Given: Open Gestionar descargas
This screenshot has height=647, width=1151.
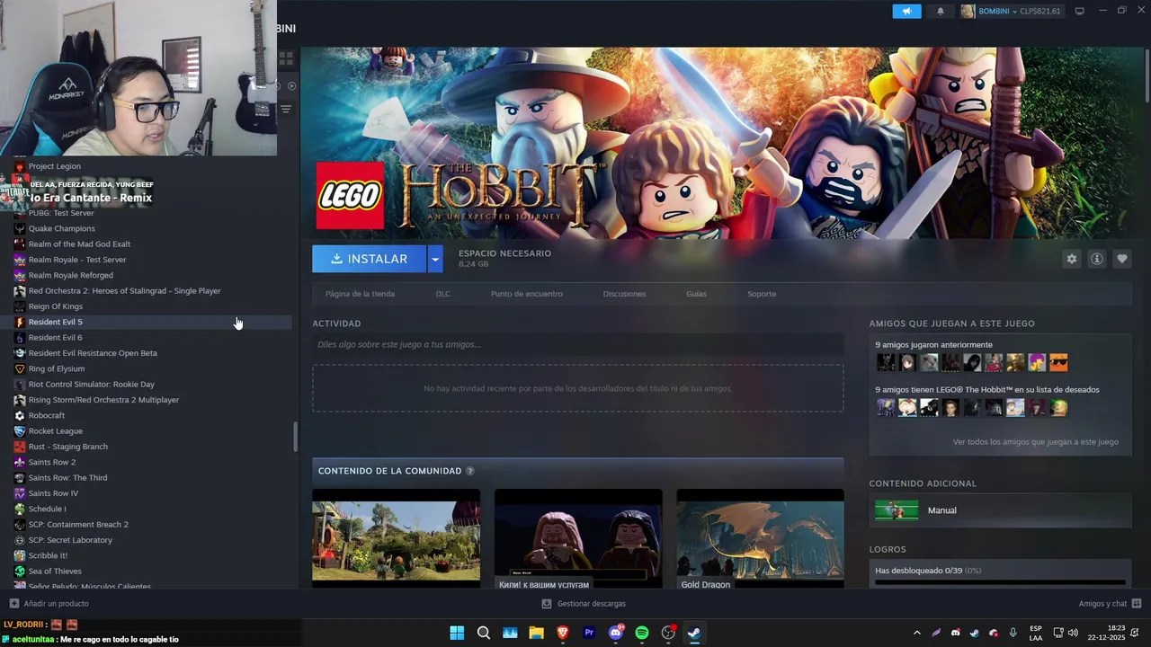Looking at the screenshot, I should click(x=584, y=604).
